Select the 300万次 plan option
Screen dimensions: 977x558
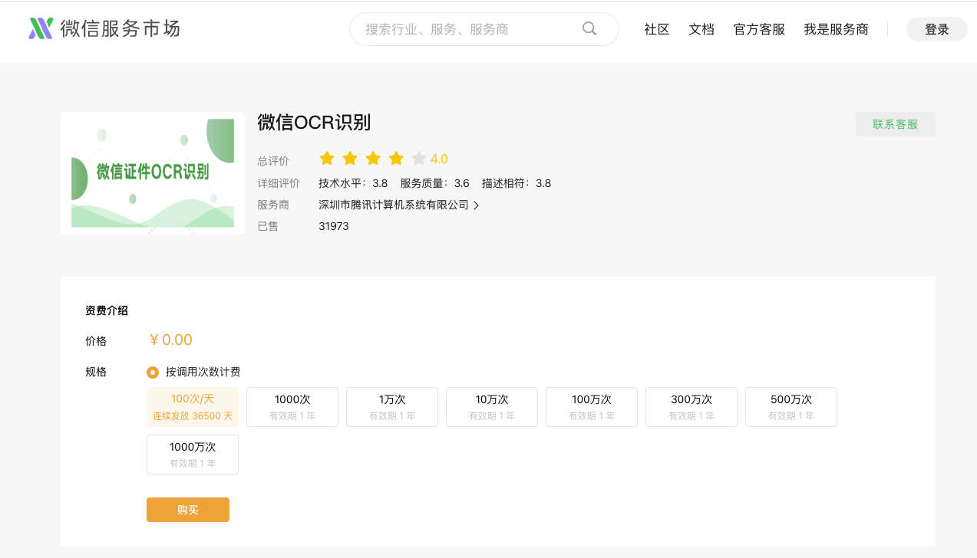[691, 407]
